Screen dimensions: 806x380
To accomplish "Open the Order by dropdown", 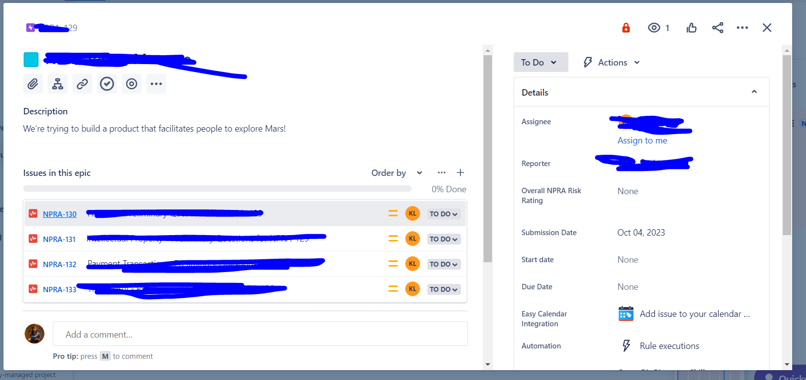I will coord(397,173).
